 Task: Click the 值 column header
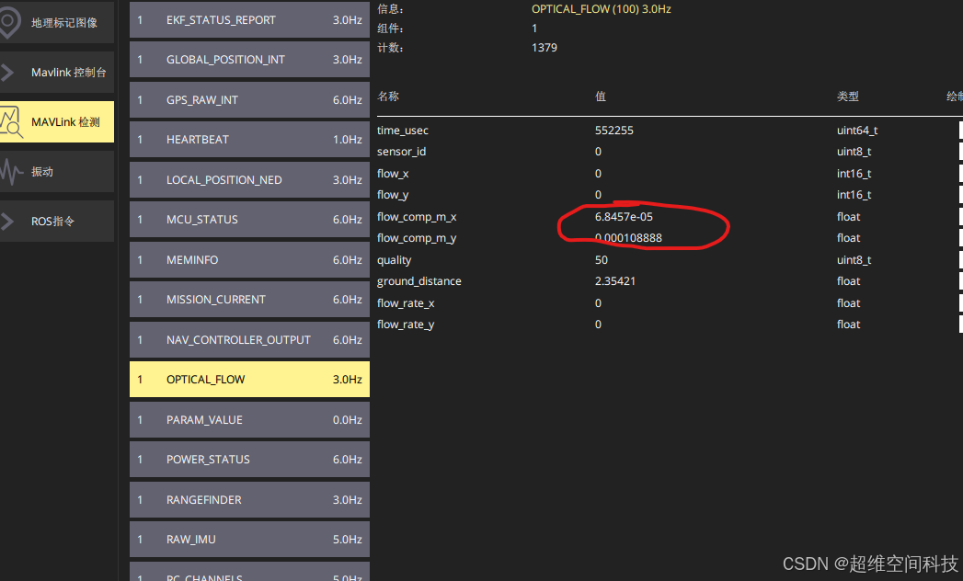[x=600, y=97]
